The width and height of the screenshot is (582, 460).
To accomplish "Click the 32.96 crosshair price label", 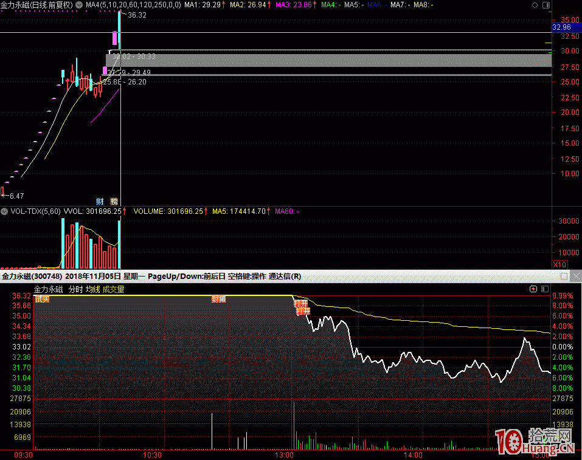I will point(567,27).
